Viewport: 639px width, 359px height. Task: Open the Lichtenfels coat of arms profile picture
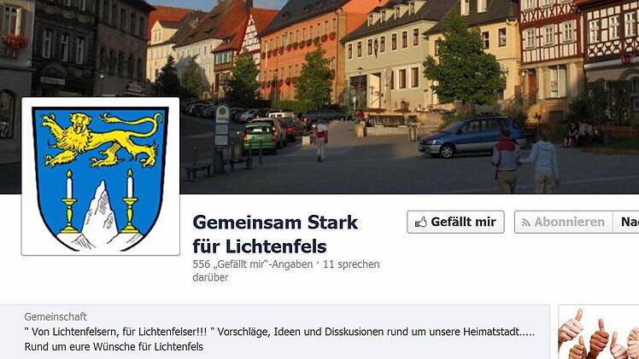pyautogui.click(x=100, y=177)
